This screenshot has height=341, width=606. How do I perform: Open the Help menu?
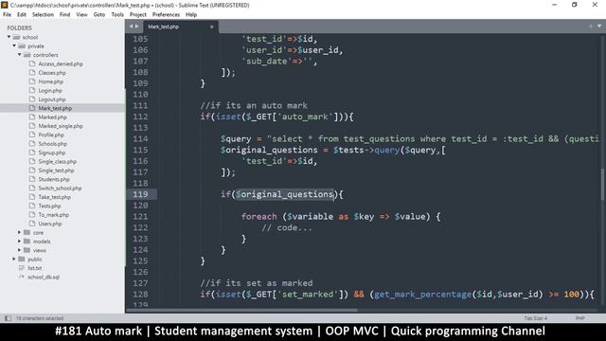(191, 14)
